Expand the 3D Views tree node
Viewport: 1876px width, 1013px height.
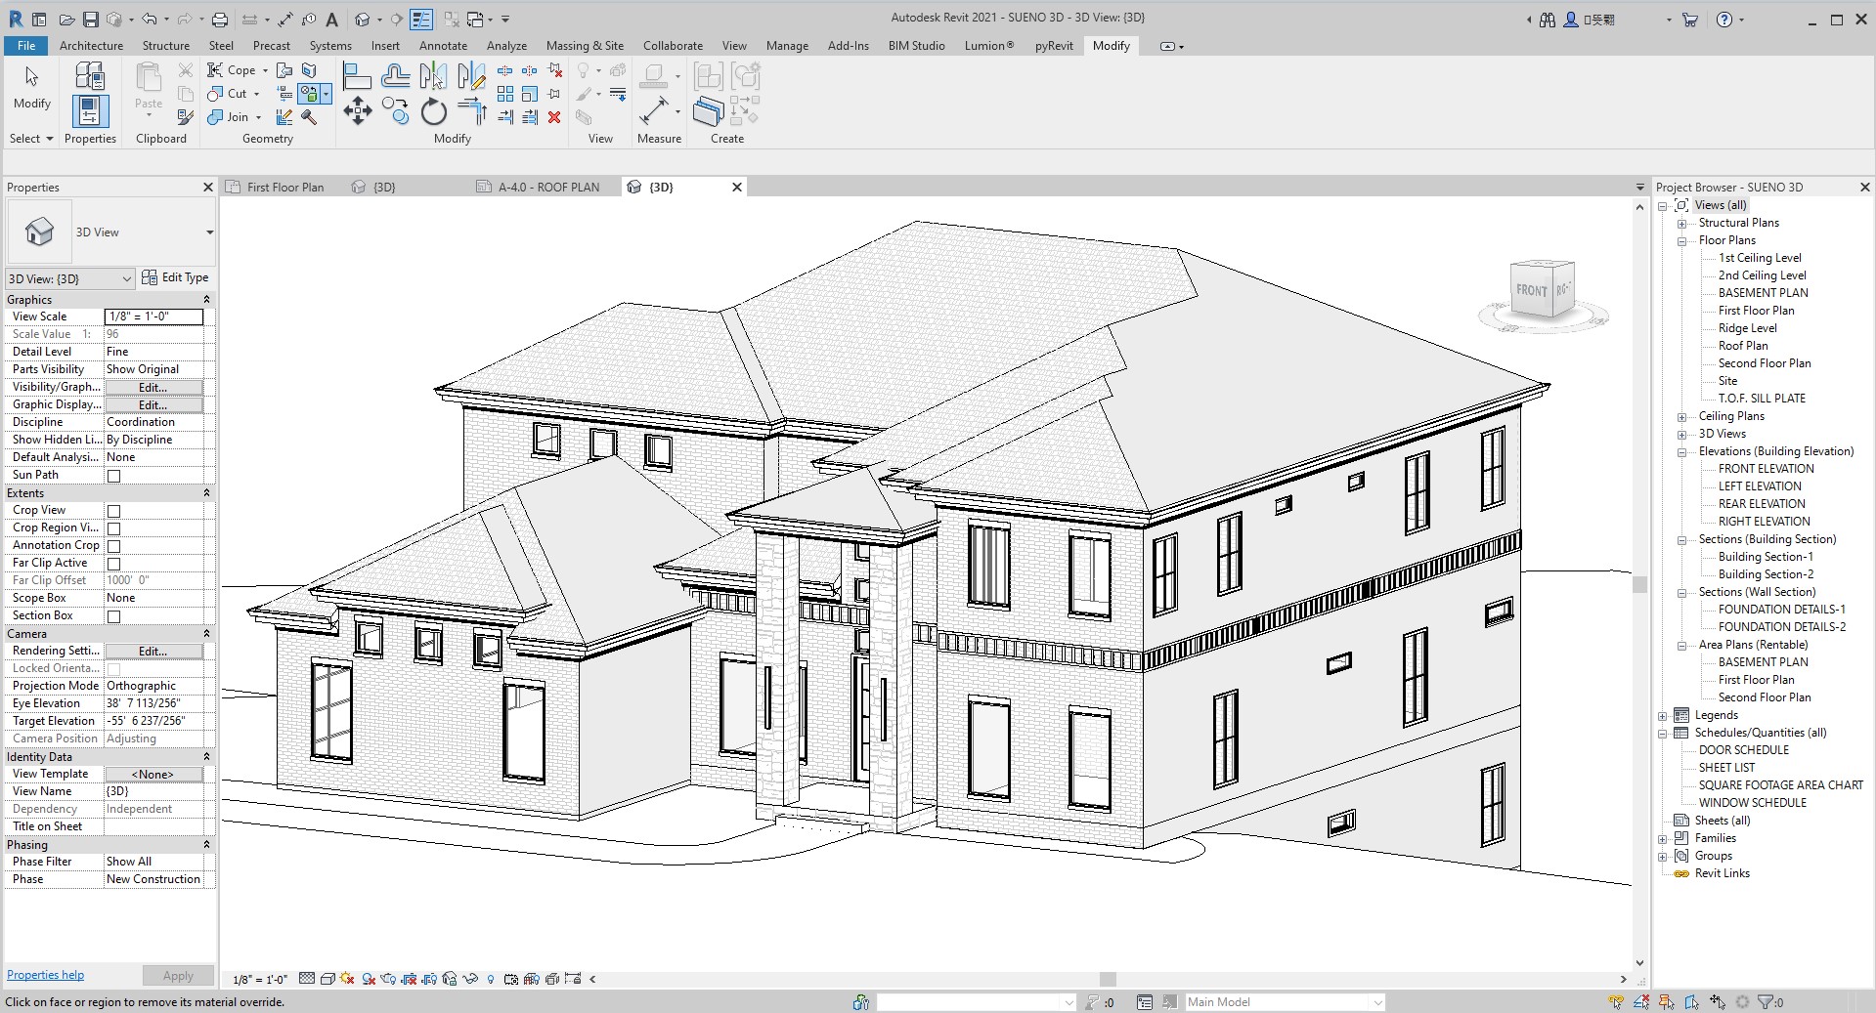1681,435
